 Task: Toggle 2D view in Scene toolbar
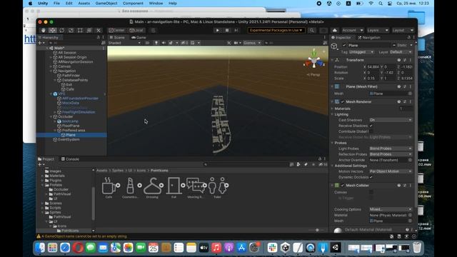pyautogui.click(x=147, y=43)
